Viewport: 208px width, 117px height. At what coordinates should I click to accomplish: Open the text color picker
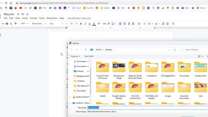(94, 24)
